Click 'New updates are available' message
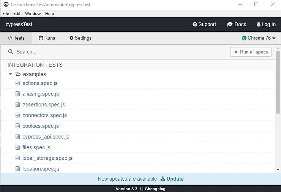Image resolution: width=281 pixels, height=192 pixels. click(x=128, y=179)
